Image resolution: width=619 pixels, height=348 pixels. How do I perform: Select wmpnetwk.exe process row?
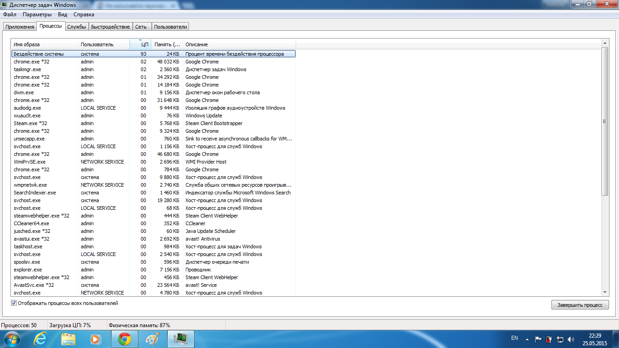[x=153, y=185]
